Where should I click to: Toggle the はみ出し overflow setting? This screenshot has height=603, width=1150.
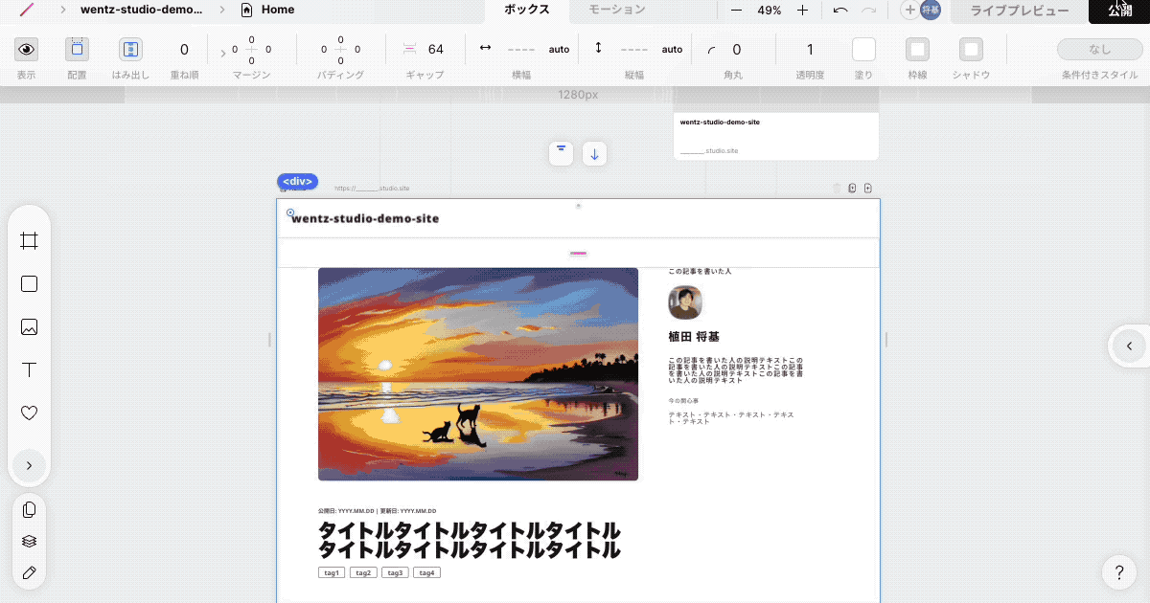pyautogui.click(x=129, y=49)
